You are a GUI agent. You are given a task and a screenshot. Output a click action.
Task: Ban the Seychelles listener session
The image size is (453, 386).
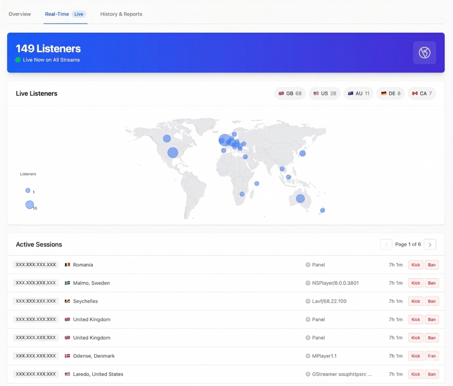coord(432,301)
